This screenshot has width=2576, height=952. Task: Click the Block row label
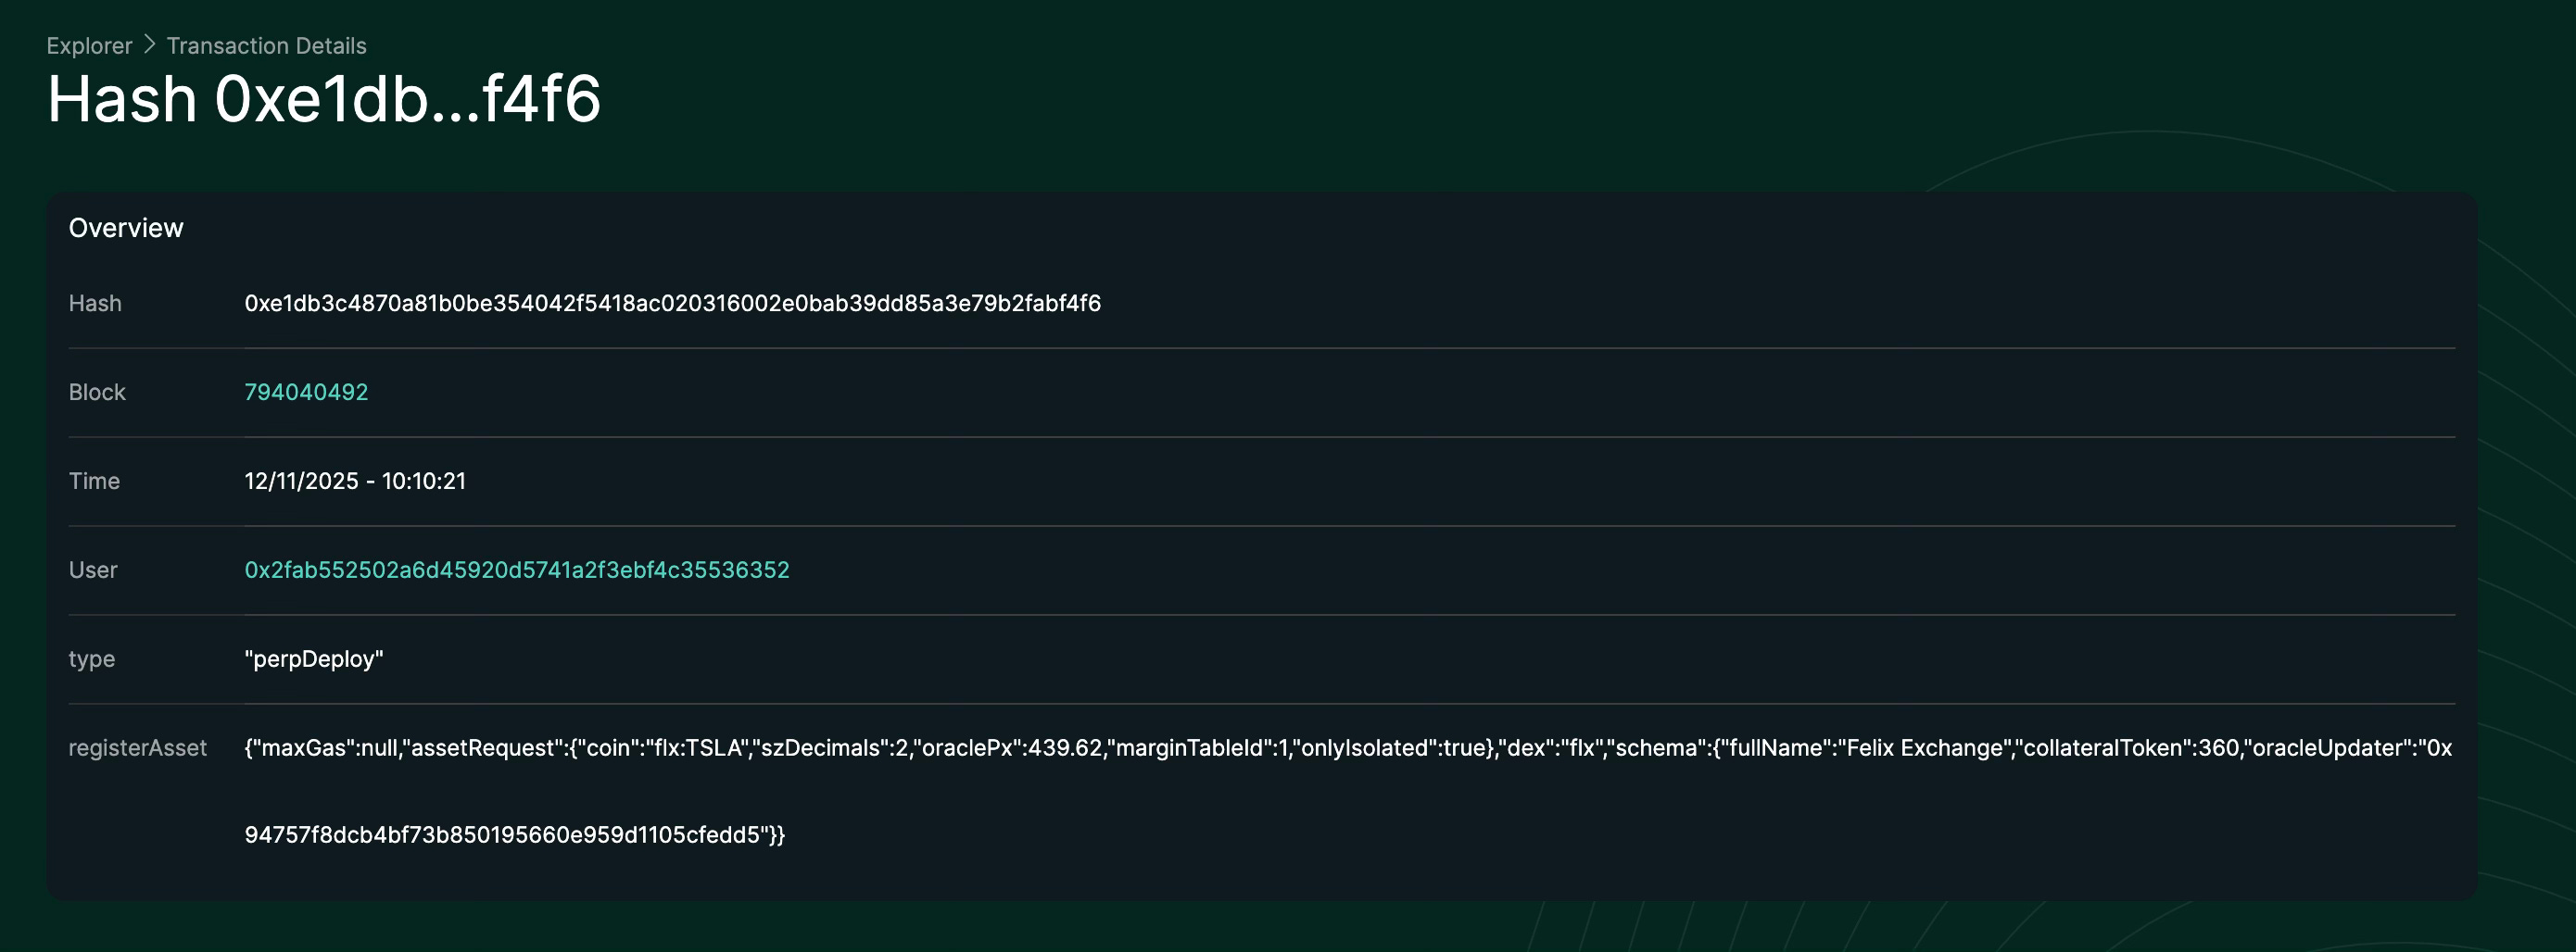[97, 392]
